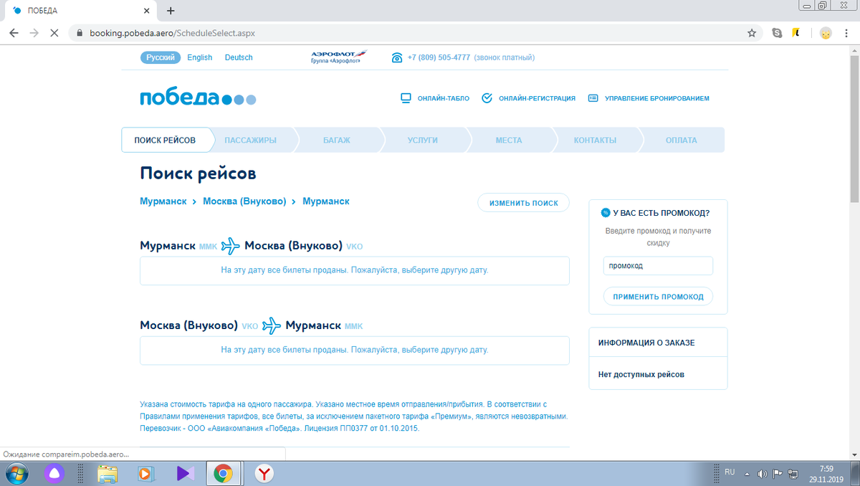
Task: Click the booking management card icon
Action: pos(593,98)
